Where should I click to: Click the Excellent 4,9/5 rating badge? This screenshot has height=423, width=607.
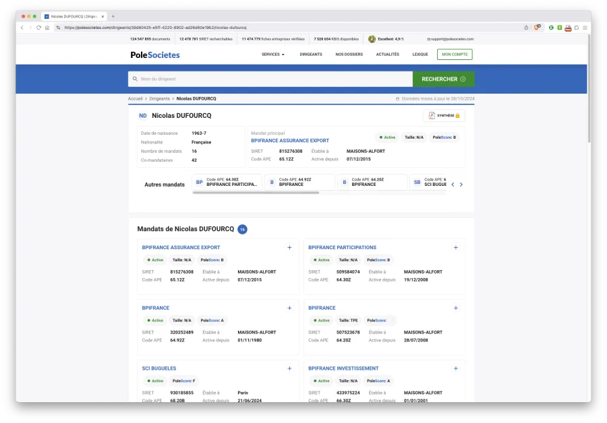(x=386, y=39)
